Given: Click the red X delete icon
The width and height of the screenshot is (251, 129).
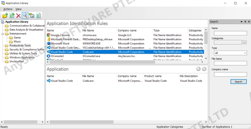Looking at the screenshot, I should (x=19, y=16).
